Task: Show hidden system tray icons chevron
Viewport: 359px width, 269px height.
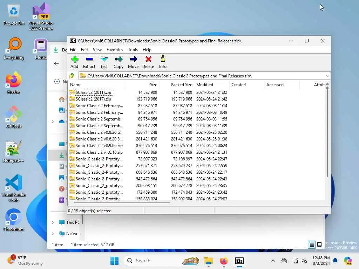Action: tap(273, 261)
